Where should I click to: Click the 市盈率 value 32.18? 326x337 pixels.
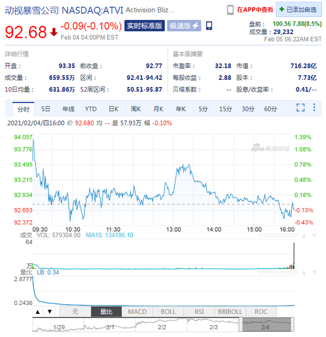pyautogui.click(x=223, y=66)
